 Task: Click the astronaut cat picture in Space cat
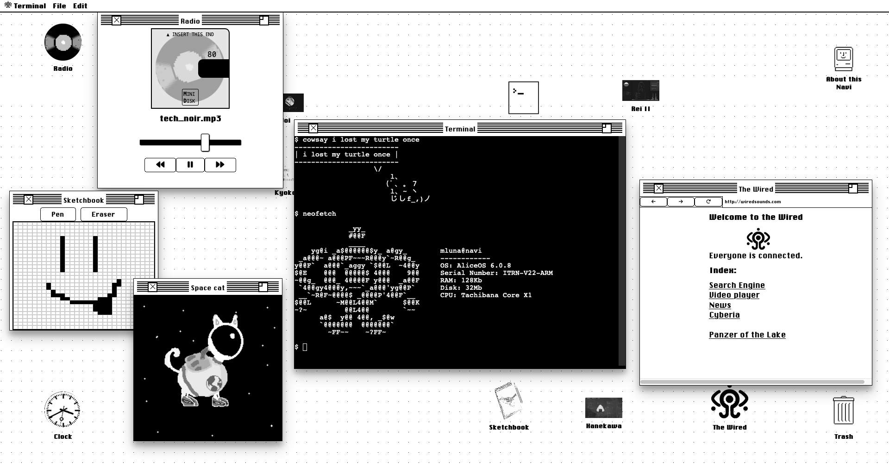click(x=208, y=368)
